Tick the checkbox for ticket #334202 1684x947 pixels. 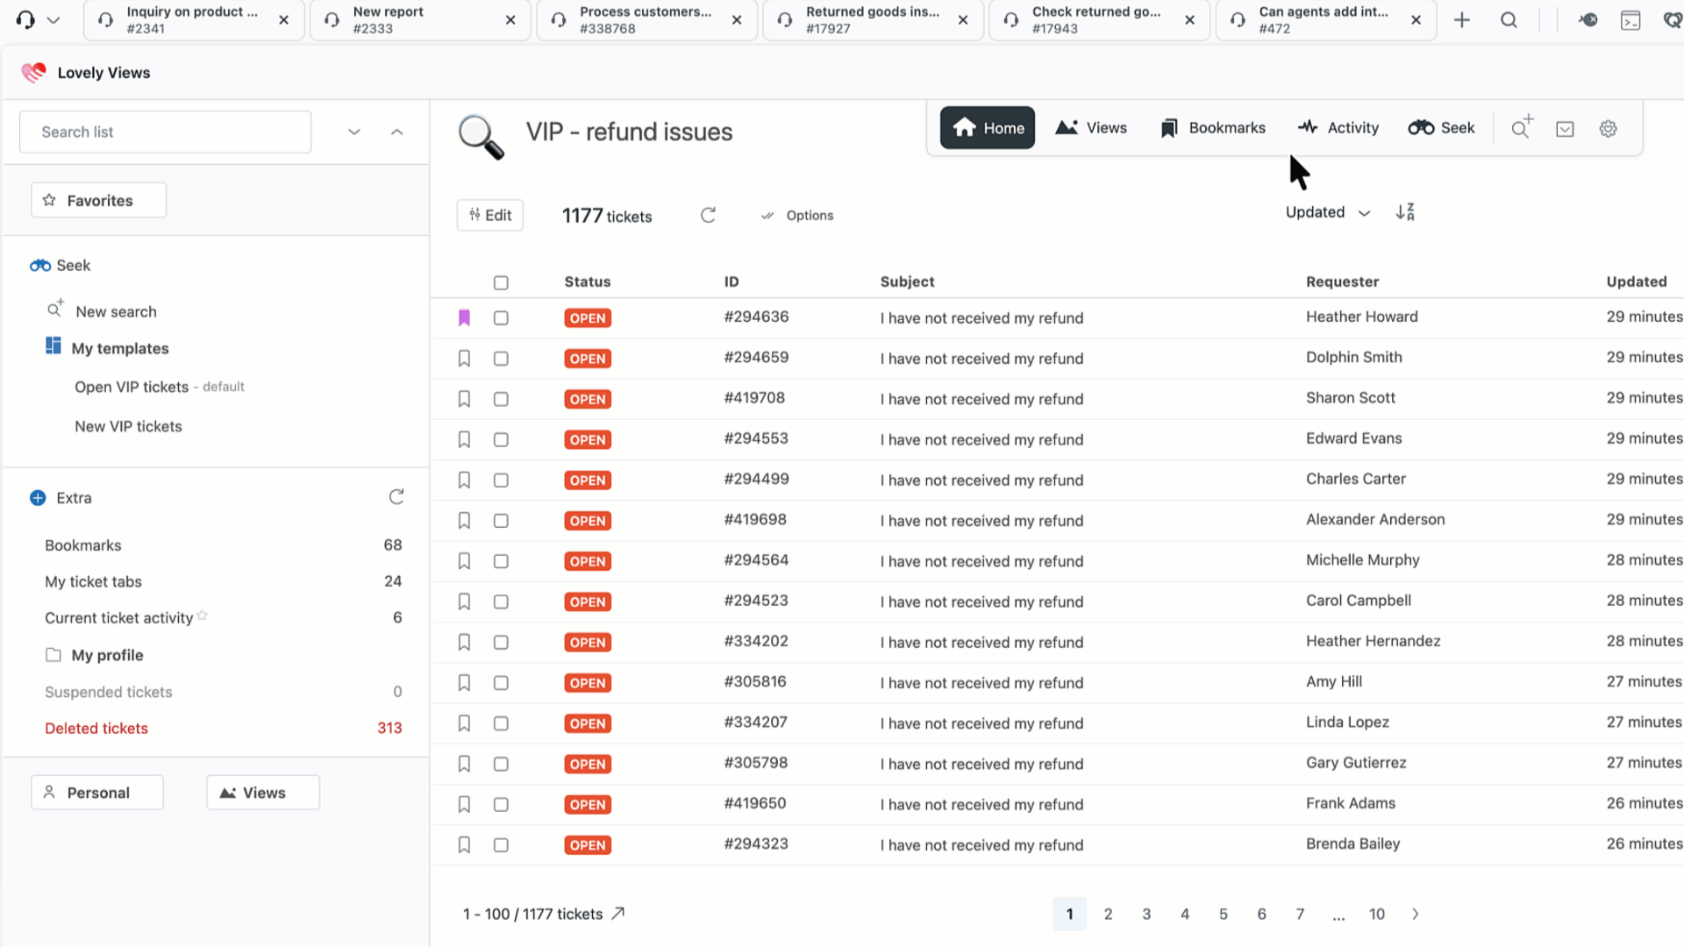coord(501,643)
